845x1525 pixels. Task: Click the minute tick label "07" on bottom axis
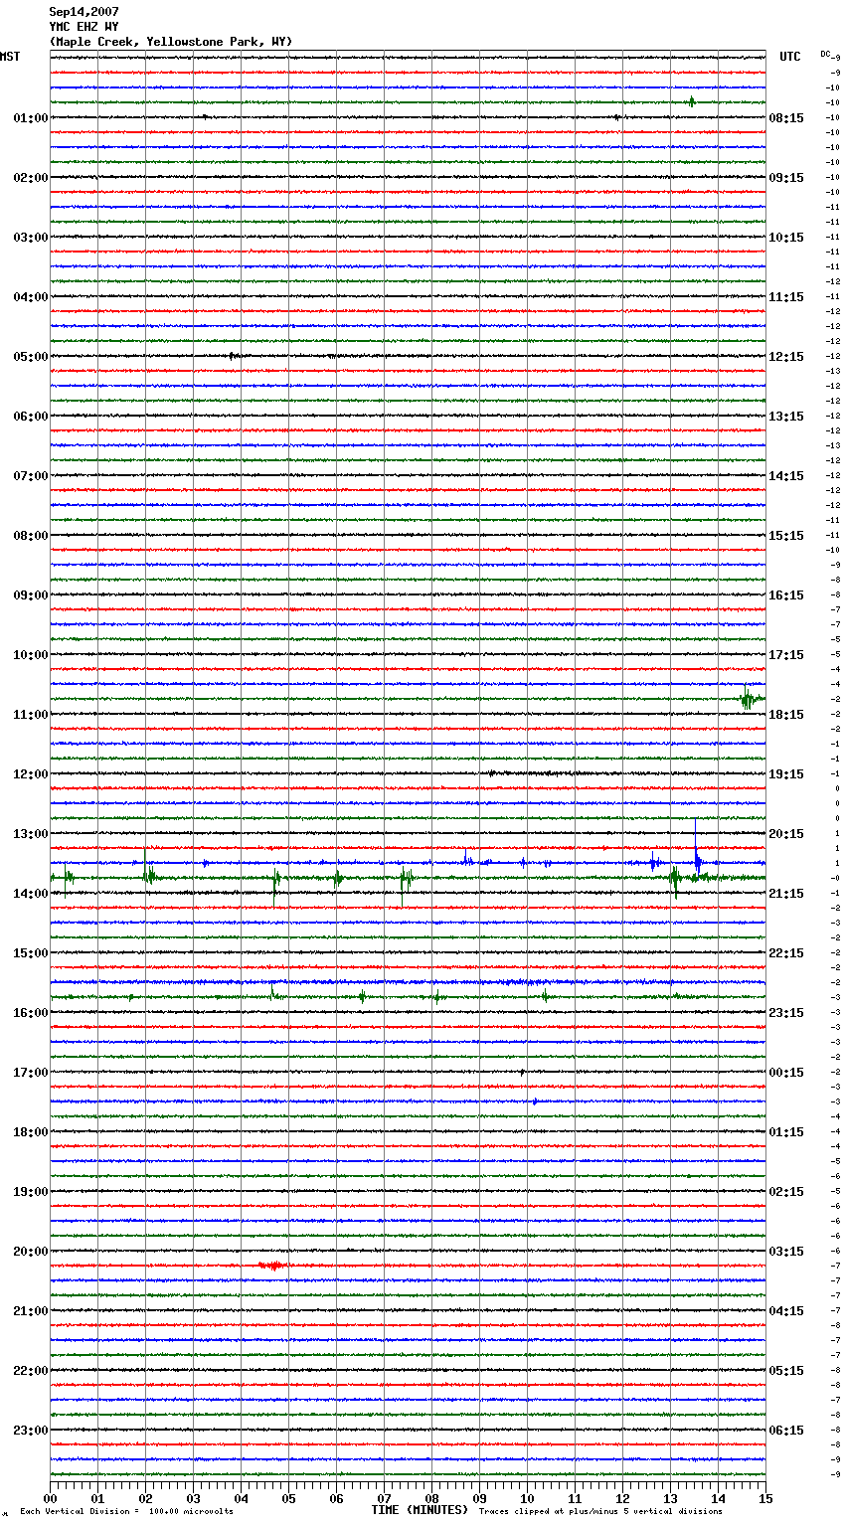(384, 1498)
